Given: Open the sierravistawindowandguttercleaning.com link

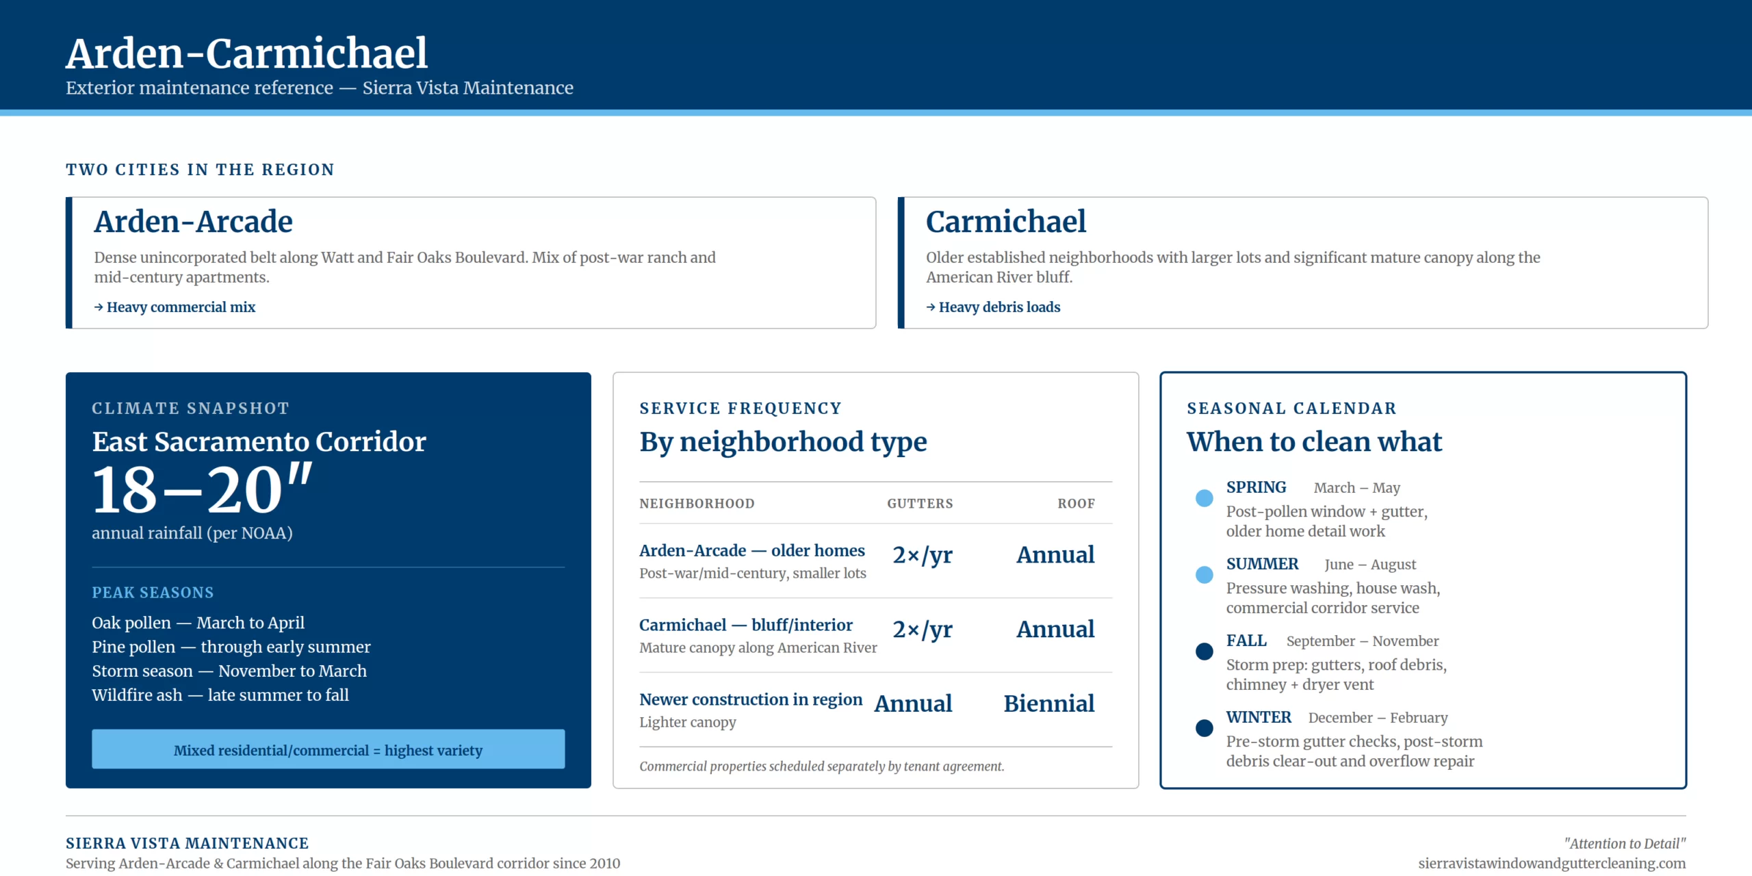Looking at the screenshot, I should [x=1552, y=864].
